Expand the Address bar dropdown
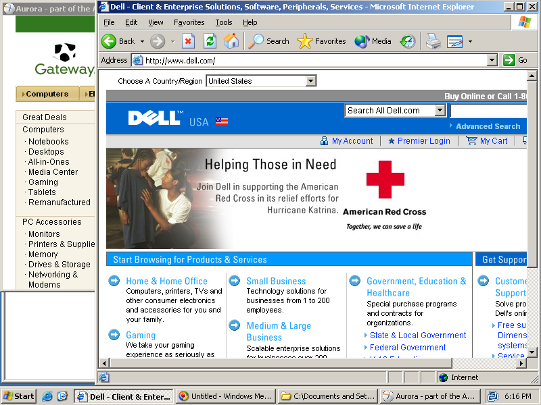This screenshot has height=405, width=541. 492,60
